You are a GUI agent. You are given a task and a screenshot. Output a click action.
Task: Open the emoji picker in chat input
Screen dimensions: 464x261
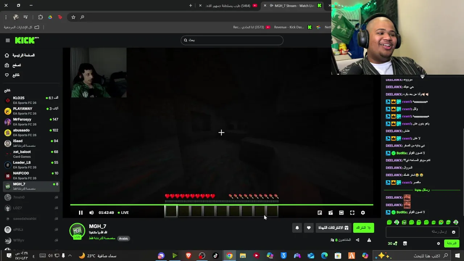(x=453, y=232)
